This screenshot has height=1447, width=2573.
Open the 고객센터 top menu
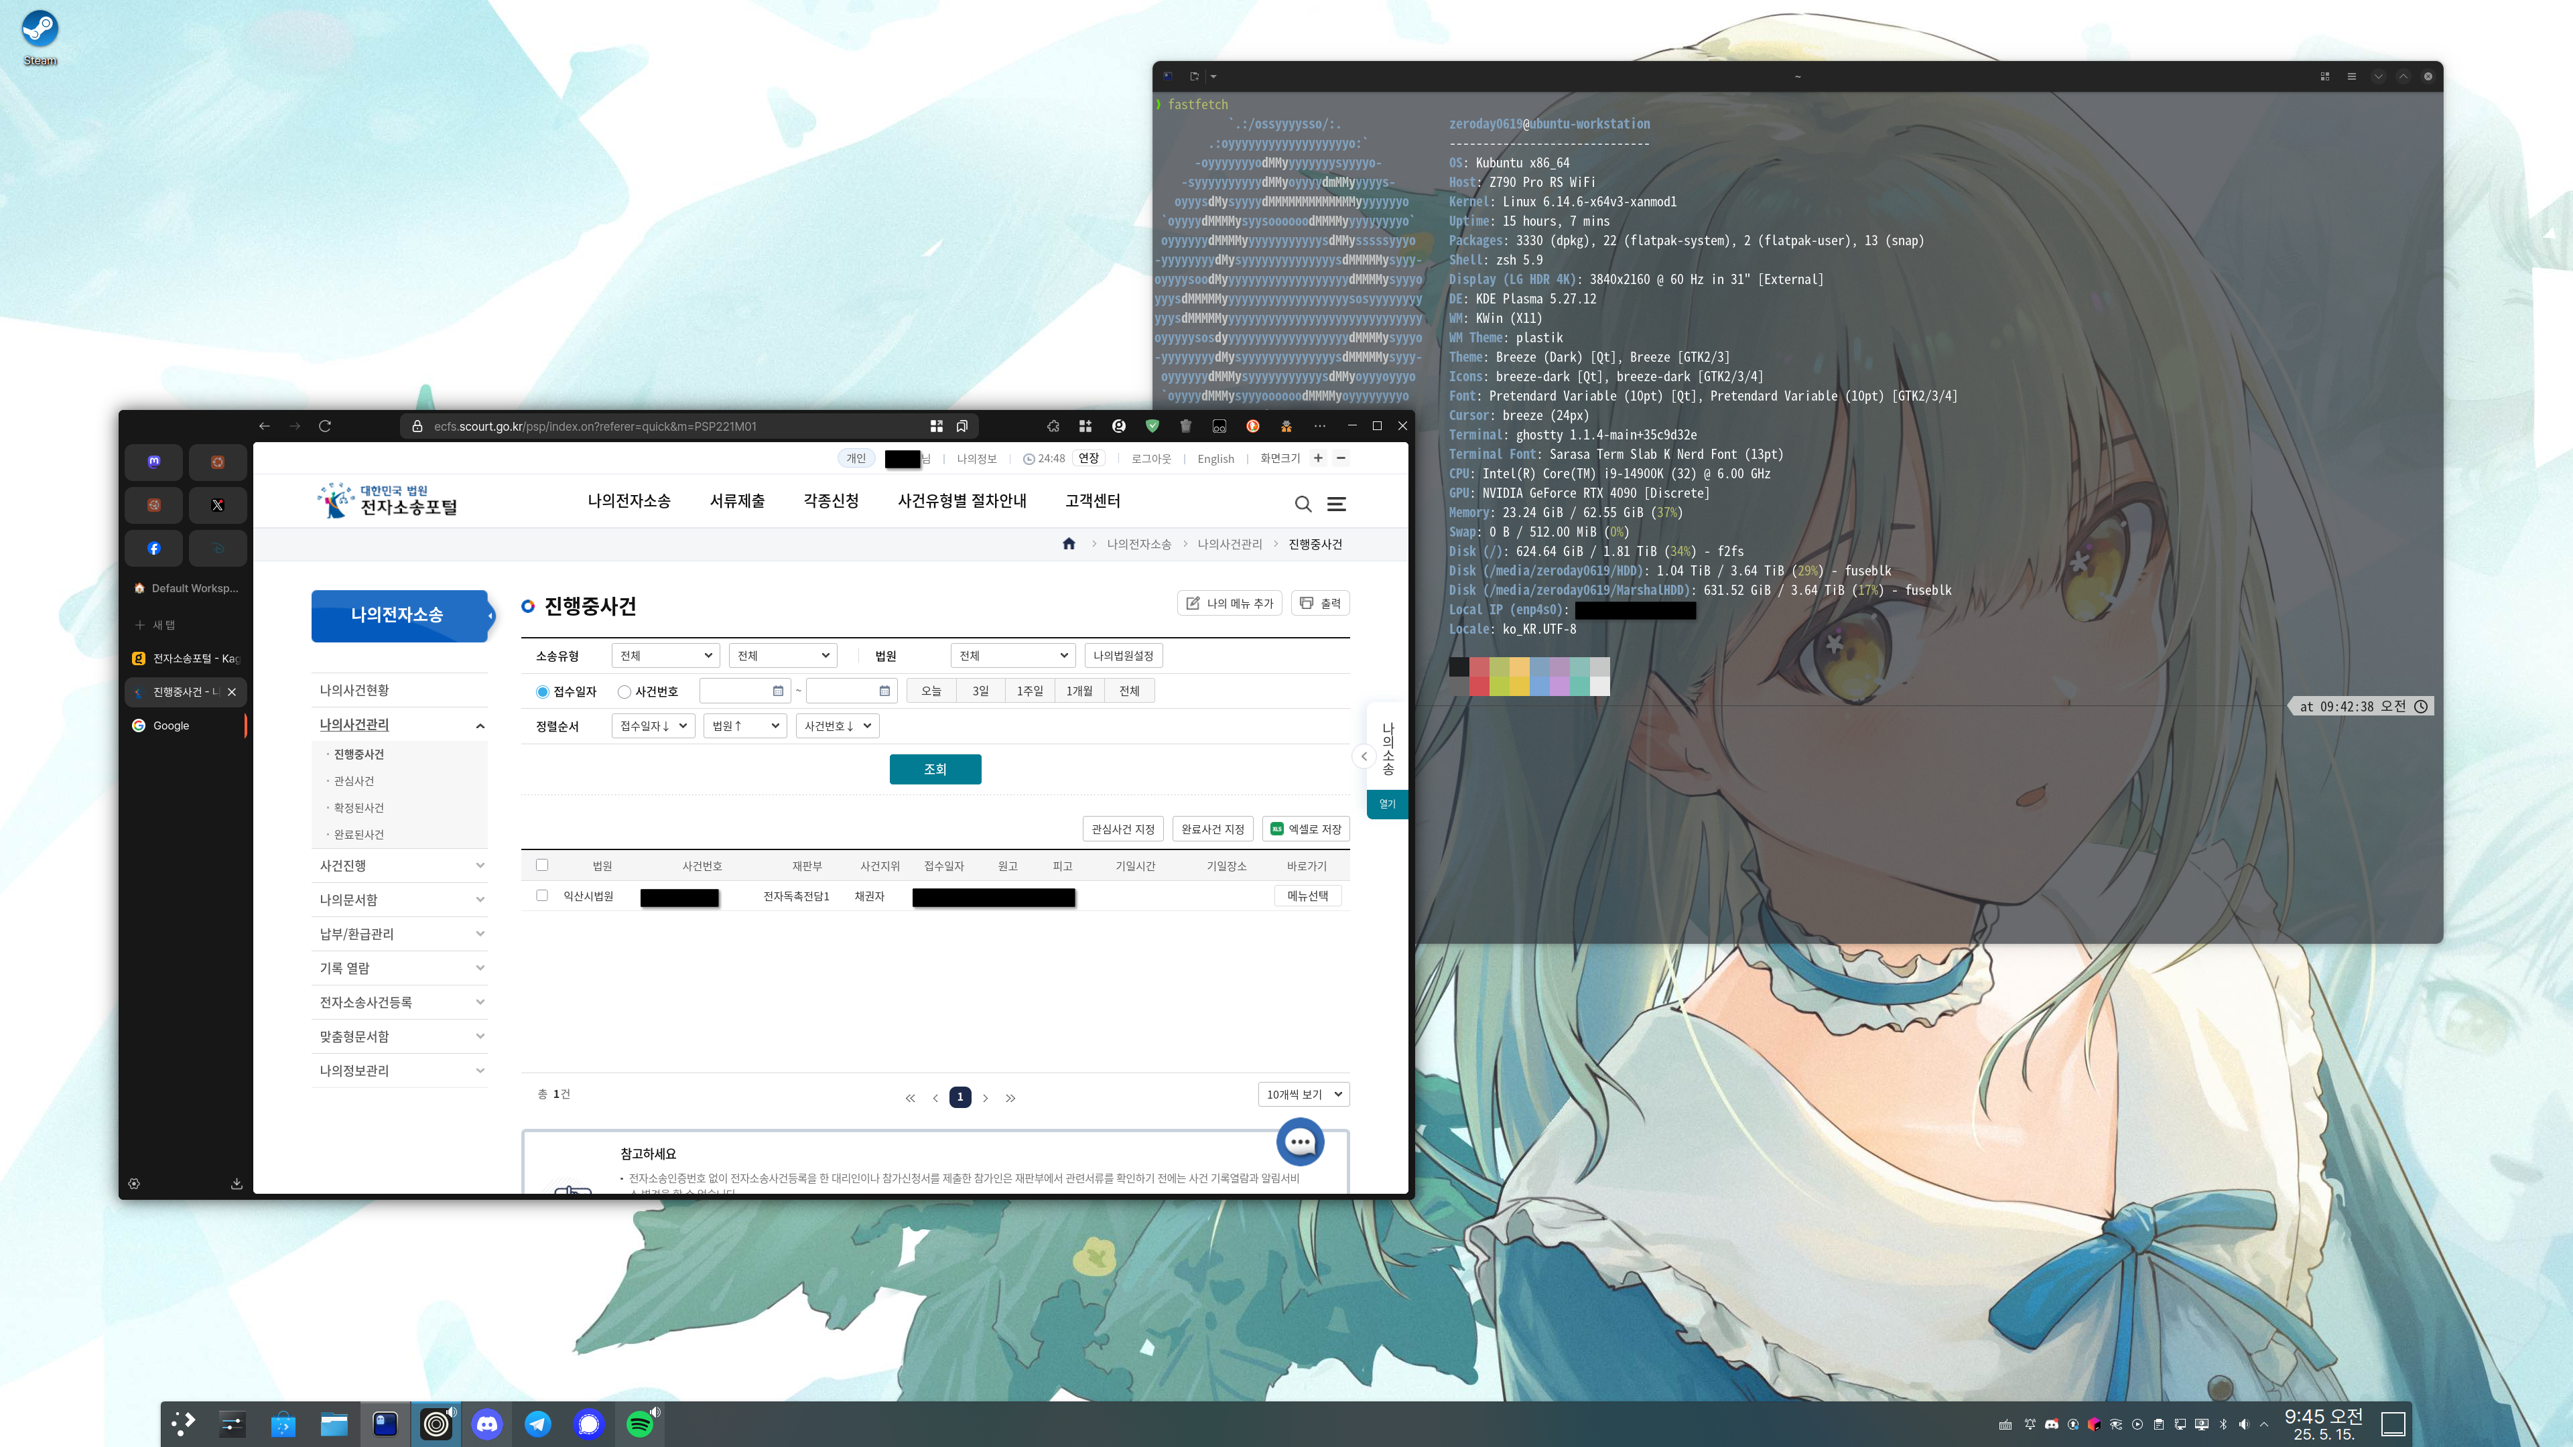[x=1093, y=501]
